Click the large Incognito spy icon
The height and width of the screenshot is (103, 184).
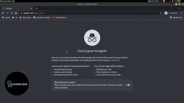point(92,38)
